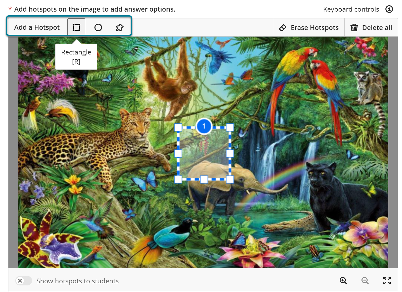This screenshot has height=292, width=402.
Task: Toggle Show hotspots to students
Action: pyautogui.click(x=23, y=281)
